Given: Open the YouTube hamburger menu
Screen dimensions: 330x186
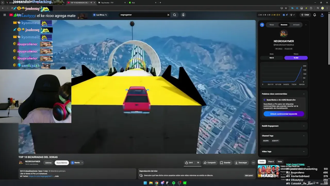Looking at the screenshot, I should tap(4, 15).
